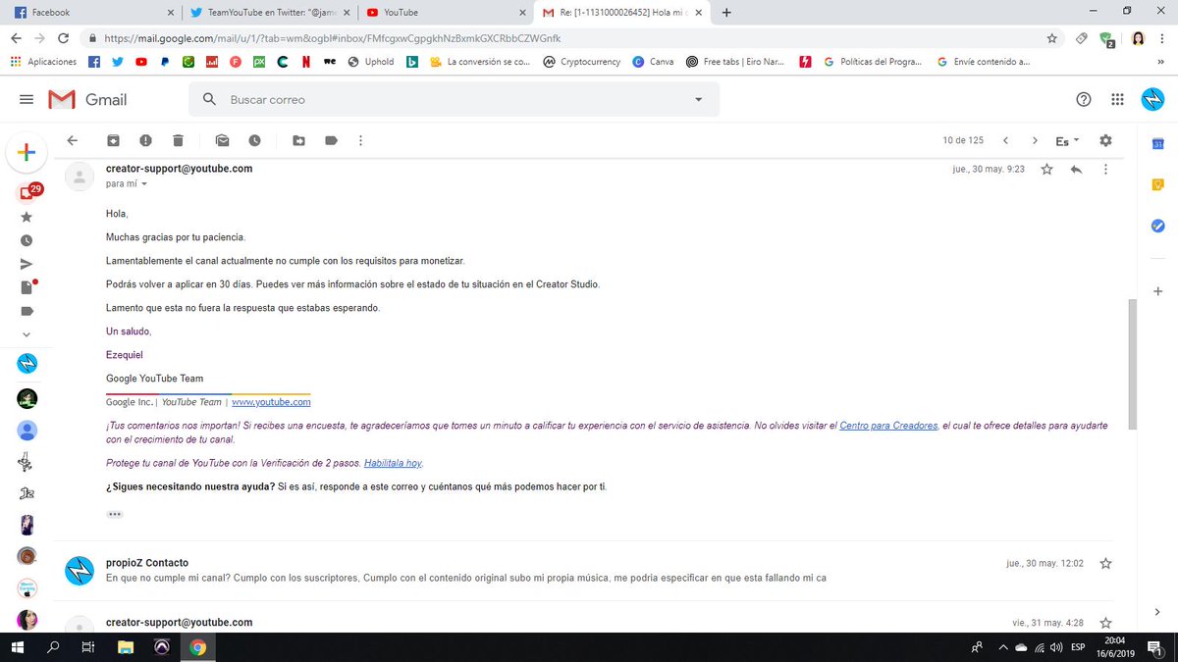
Task: Snooze the conversation with clock icon
Action: click(x=254, y=140)
